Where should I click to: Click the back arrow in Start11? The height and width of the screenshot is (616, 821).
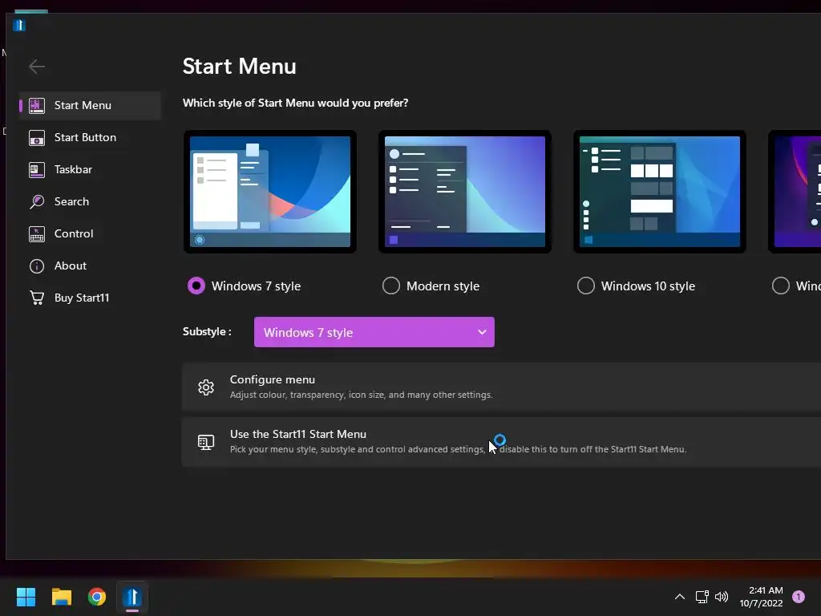(37, 67)
